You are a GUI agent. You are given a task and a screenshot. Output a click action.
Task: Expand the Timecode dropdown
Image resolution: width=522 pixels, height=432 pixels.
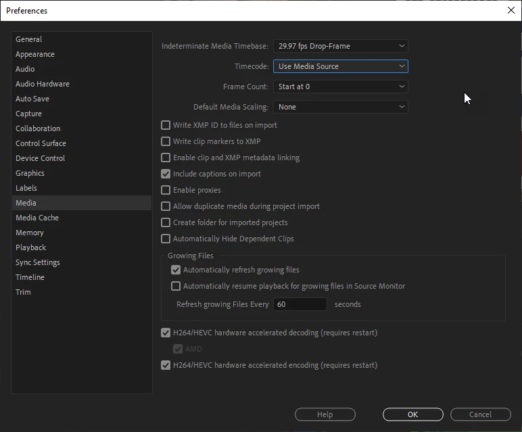pyautogui.click(x=341, y=66)
